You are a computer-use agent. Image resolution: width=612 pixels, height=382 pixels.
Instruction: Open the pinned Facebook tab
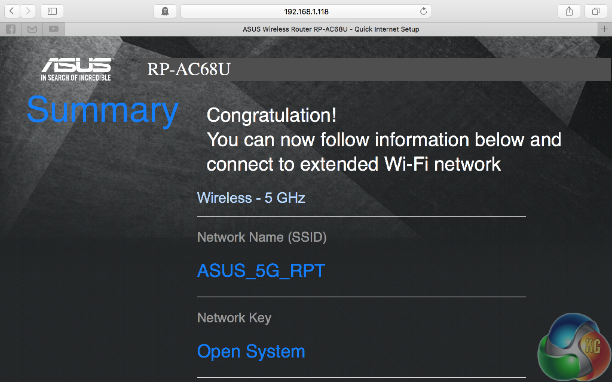(x=11, y=29)
